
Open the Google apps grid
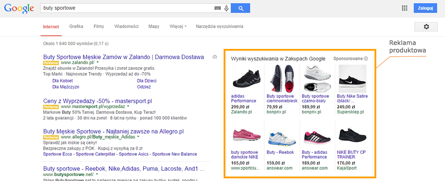404,8
